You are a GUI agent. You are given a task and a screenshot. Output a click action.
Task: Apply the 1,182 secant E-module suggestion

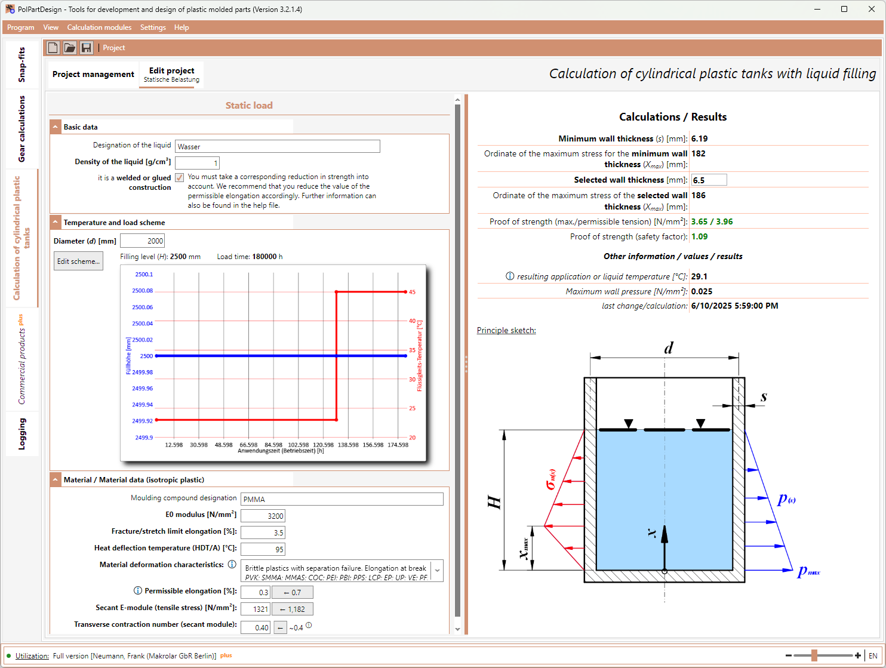(293, 609)
